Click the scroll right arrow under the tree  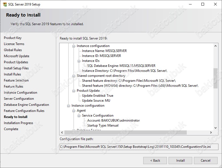tap(211, 133)
